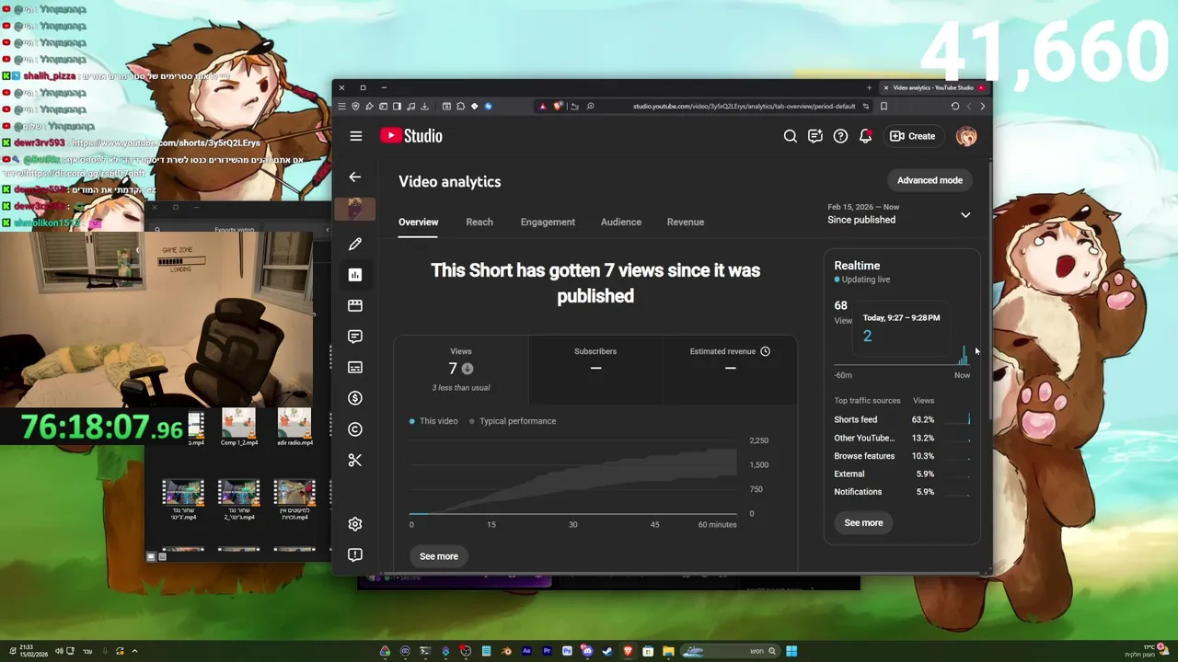The width and height of the screenshot is (1178, 662).
Task: Select the Analytics bar chart sidebar icon
Action: tap(355, 275)
